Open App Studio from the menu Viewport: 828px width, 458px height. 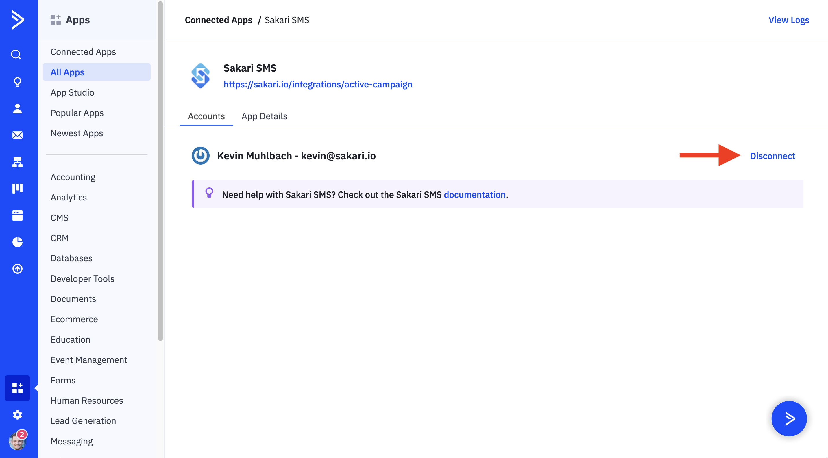tap(72, 92)
